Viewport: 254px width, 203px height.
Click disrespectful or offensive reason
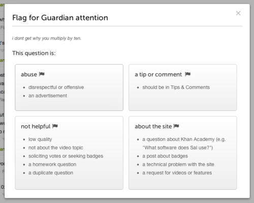click(56, 87)
